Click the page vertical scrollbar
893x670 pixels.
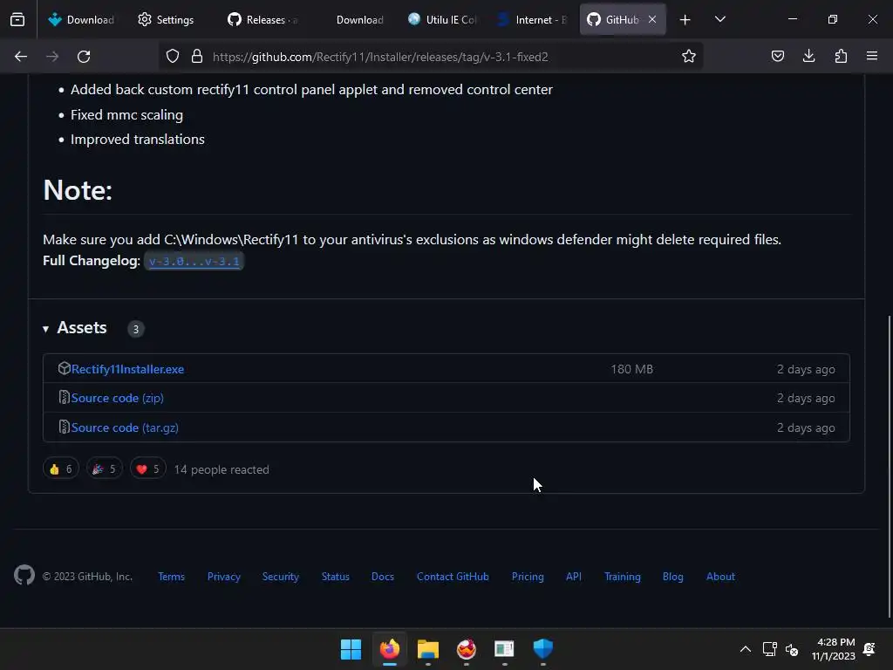tap(889, 466)
